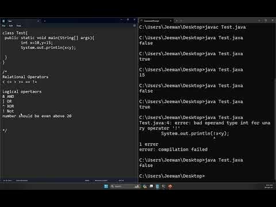Click the '1 error' terminal output
The width and height of the screenshot is (276, 207).
coord(149,144)
